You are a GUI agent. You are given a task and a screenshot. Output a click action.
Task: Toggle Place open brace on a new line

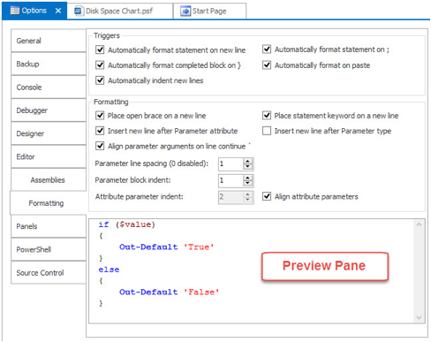pyautogui.click(x=100, y=115)
